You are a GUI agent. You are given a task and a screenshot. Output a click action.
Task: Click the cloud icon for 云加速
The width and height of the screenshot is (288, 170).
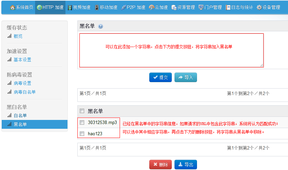[151, 7]
